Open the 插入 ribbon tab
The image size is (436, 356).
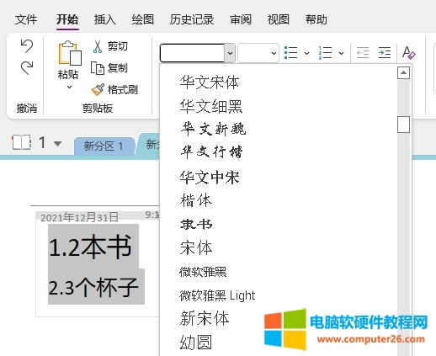pyautogui.click(x=104, y=19)
